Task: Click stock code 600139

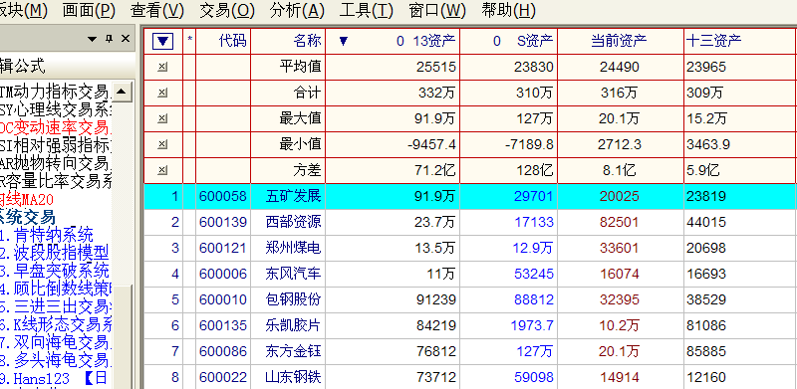Action: point(223,222)
